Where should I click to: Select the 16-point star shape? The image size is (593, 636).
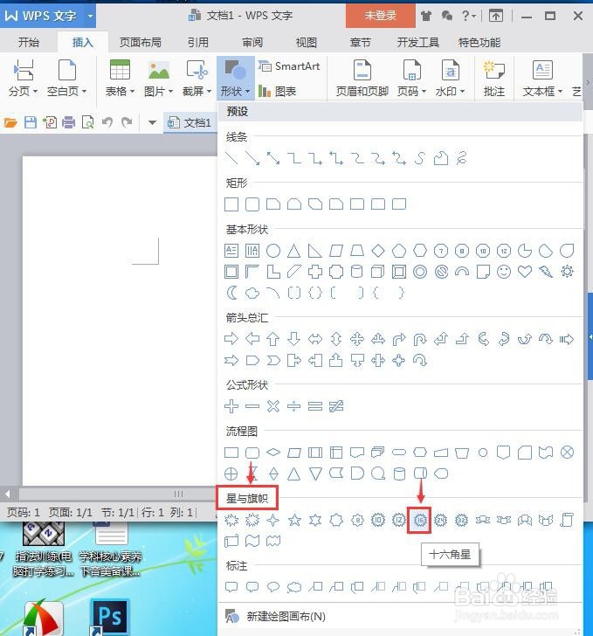click(x=420, y=520)
